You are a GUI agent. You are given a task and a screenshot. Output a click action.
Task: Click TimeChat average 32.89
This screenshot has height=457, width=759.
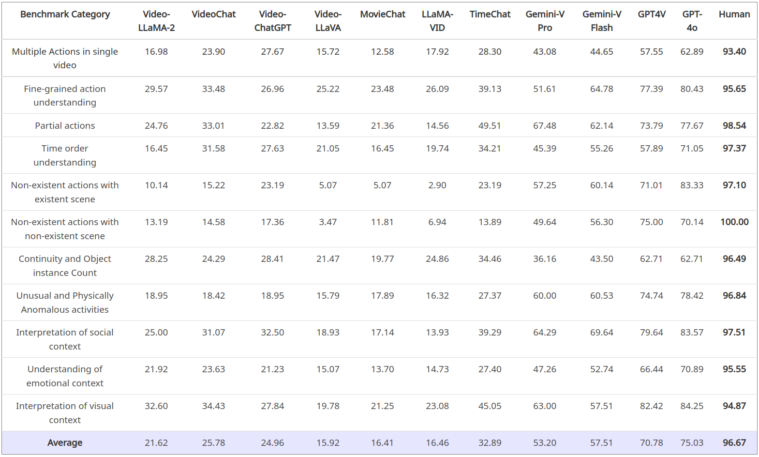coord(490,443)
